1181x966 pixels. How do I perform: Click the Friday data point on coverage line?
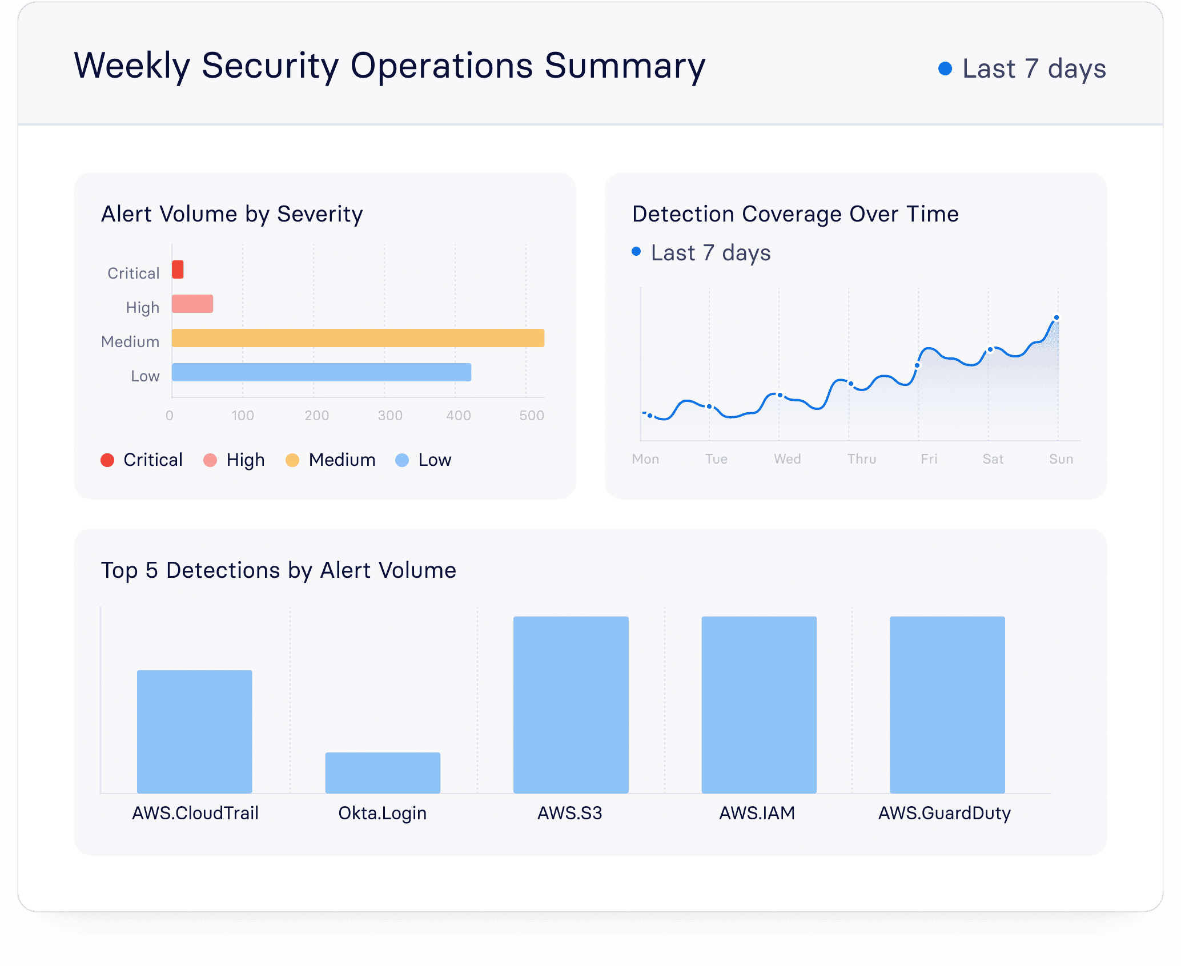click(918, 365)
